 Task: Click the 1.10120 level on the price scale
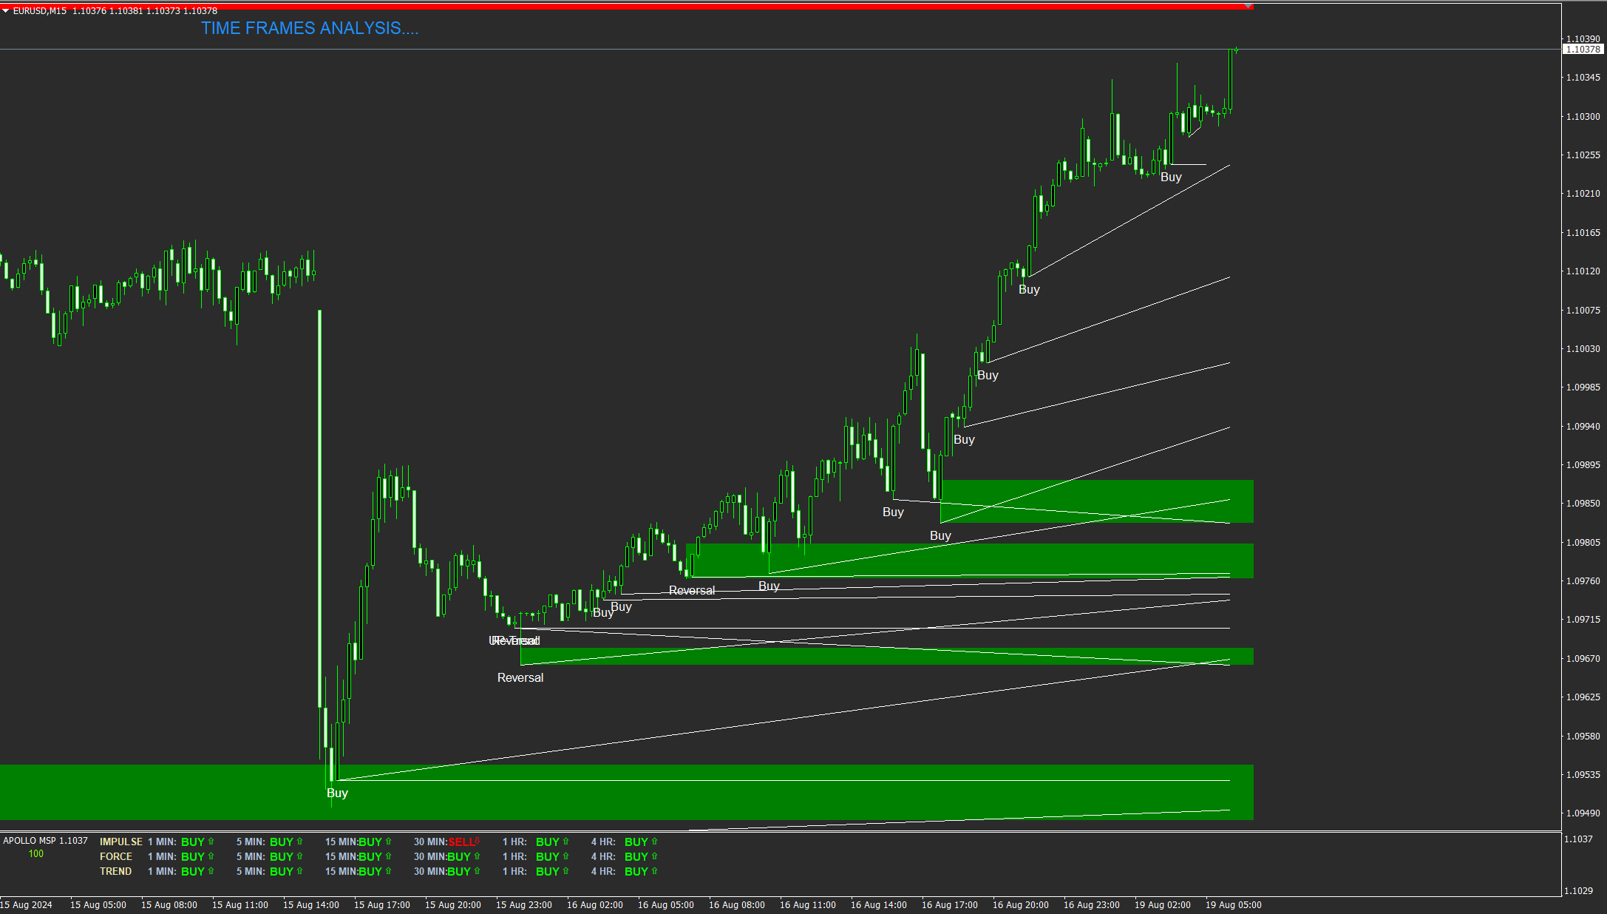[x=1583, y=271]
